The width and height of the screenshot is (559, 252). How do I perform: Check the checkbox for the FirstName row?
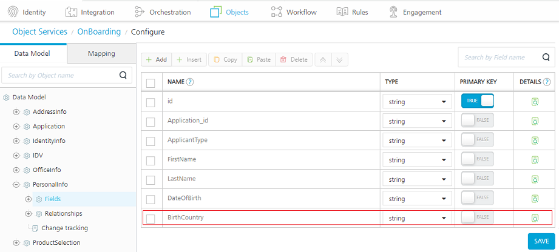click(151, 161)
